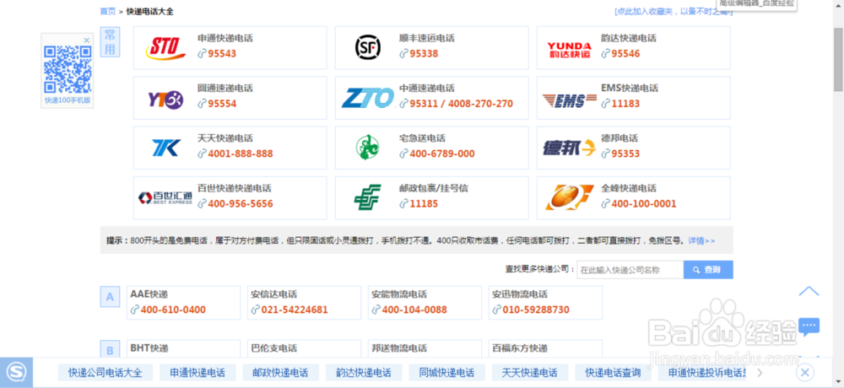
Task: Expand more suggestions with right chevron
Action: pyautogui.click(x=760, y=372)
